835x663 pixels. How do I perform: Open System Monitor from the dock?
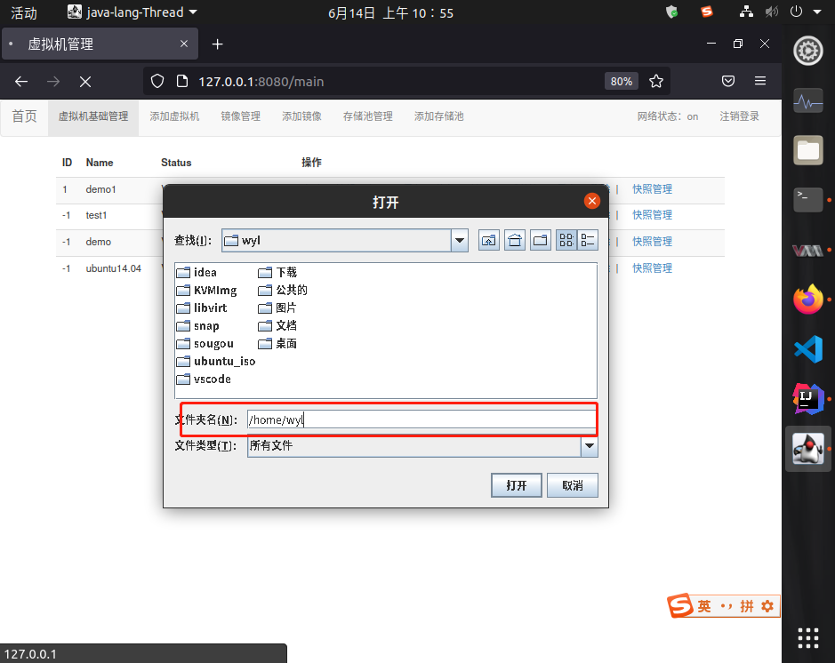click(x=807, y=100)
